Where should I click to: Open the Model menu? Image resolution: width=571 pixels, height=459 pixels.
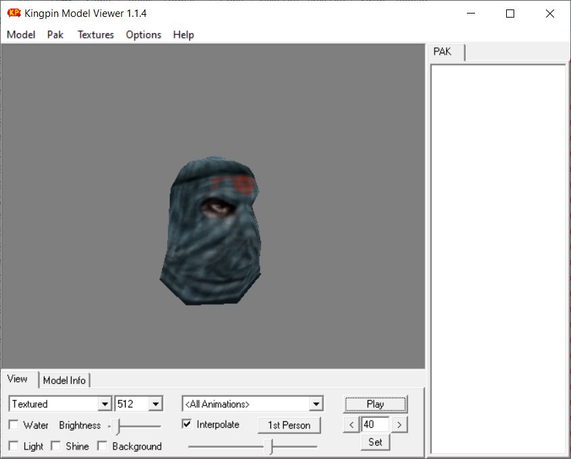21,34
